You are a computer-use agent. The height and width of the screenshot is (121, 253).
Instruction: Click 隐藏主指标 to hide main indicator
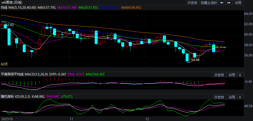209,3
